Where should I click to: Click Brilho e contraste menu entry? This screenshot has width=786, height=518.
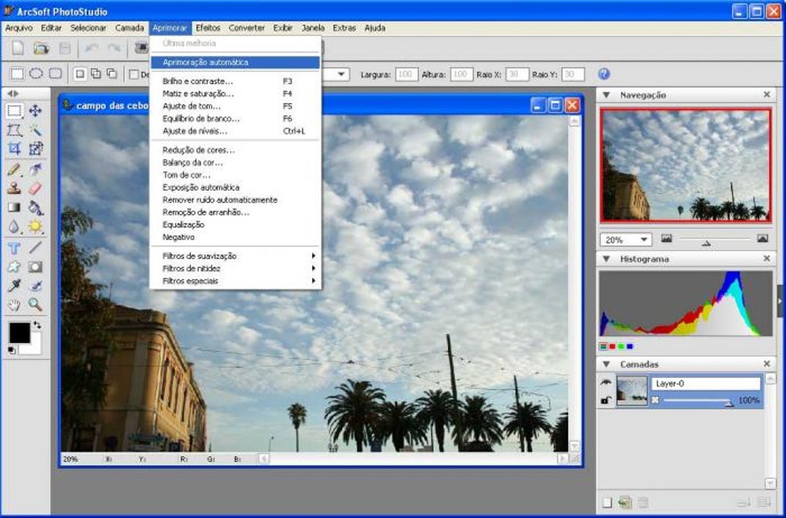198,81
